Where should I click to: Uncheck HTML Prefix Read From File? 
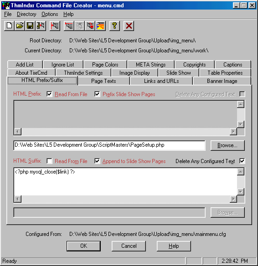tap(49, 94)
